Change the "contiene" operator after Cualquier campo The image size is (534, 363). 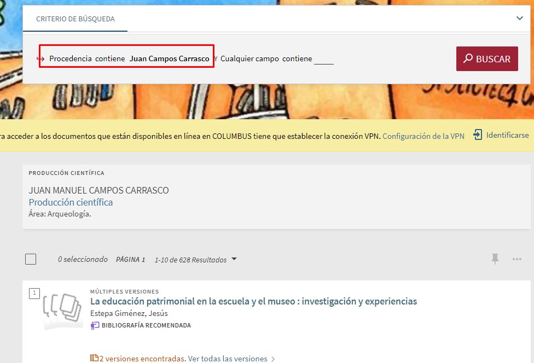click(x=297, y=59)
